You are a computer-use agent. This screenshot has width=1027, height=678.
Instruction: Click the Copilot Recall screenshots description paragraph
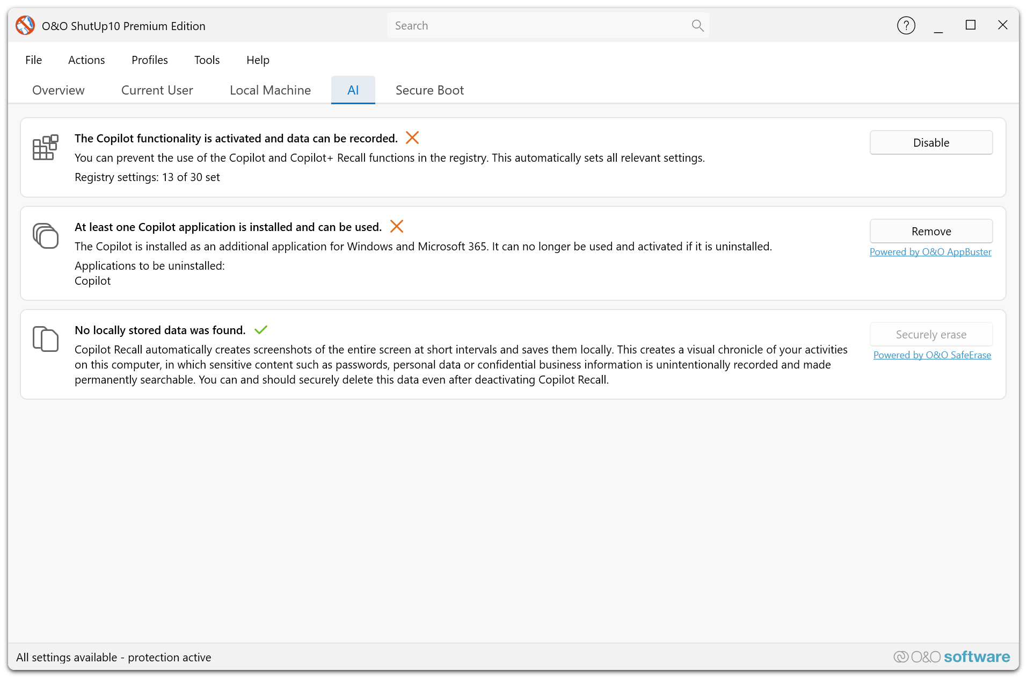(x=461, y=365)
